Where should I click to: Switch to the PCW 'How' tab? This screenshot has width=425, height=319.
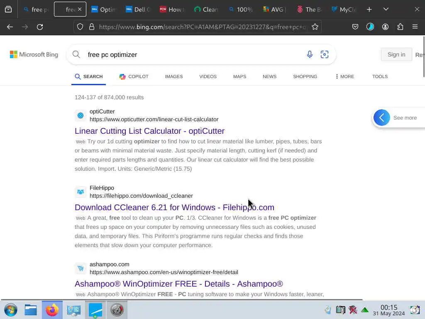pos(172,10)
